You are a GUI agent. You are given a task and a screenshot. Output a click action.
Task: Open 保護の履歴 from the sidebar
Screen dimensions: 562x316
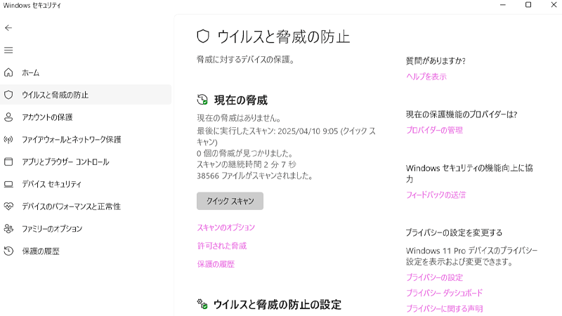[x=86, y=251]
